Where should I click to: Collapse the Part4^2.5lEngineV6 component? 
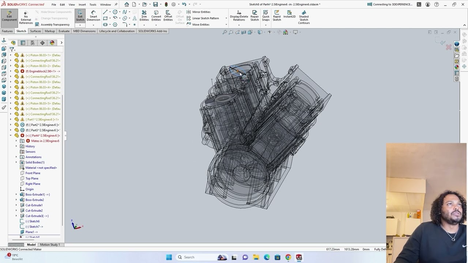point(11,136)
